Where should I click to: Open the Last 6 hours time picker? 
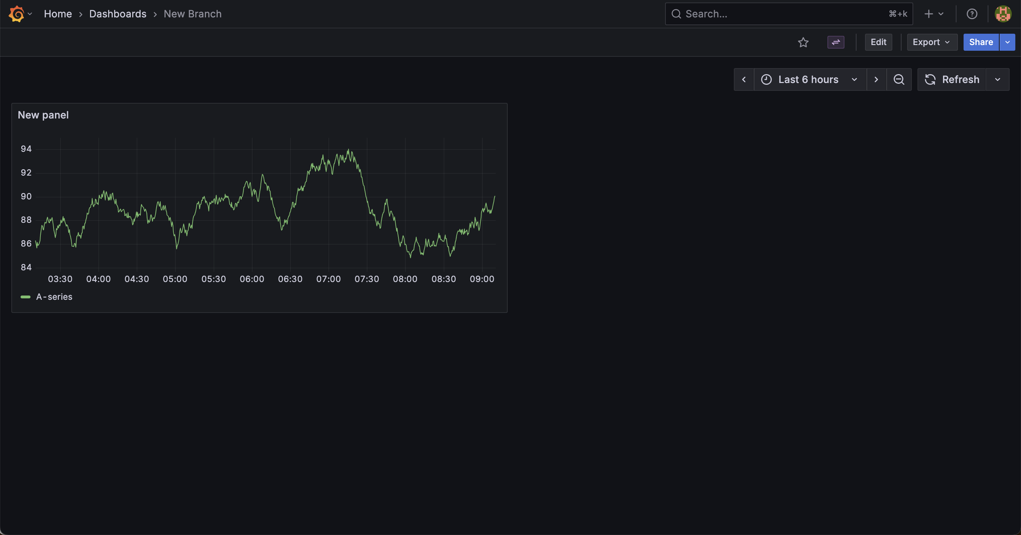[x=810, y=79]
